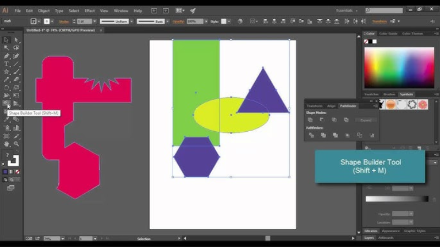This screenshot has width=440, height=247.
Task: Click inside the color spectrum picker
Action: pyautogui.click(x=399, y=68)
